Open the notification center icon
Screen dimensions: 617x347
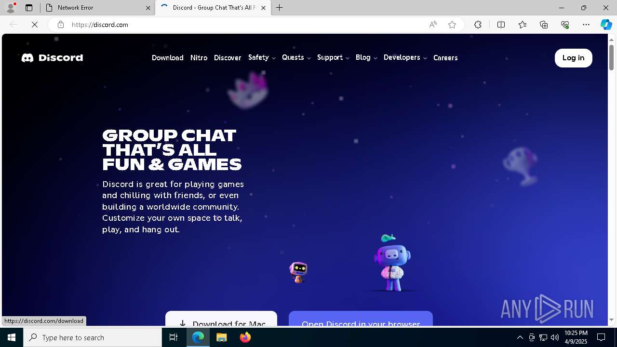click(601, 337)
